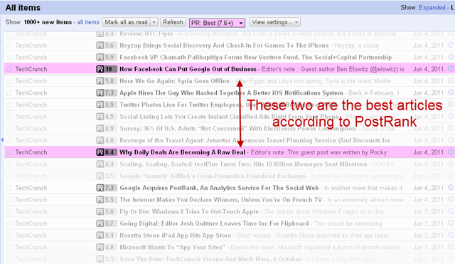Click PostRank 4.8 badge on Microsoft App Your Sites

107,248
